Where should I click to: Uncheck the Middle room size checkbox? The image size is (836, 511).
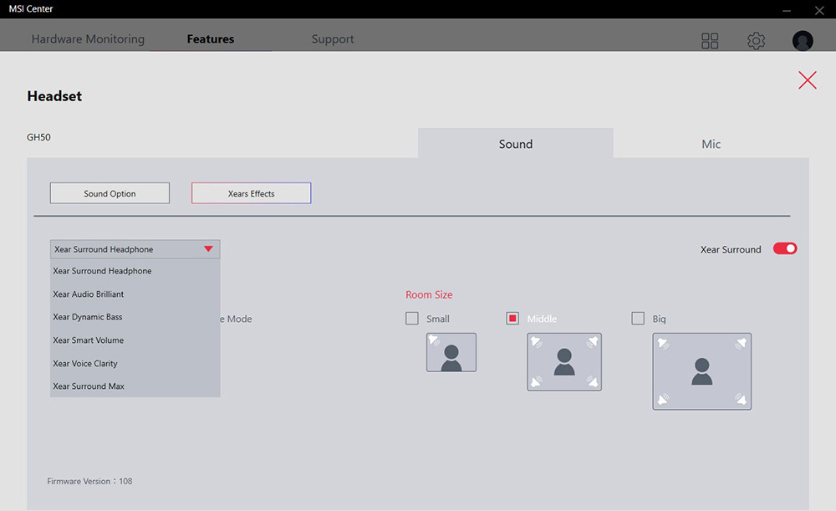pos(512,319)
